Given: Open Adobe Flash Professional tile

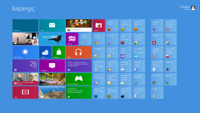Looking at the screenshot, I should [x=125, y=39].
